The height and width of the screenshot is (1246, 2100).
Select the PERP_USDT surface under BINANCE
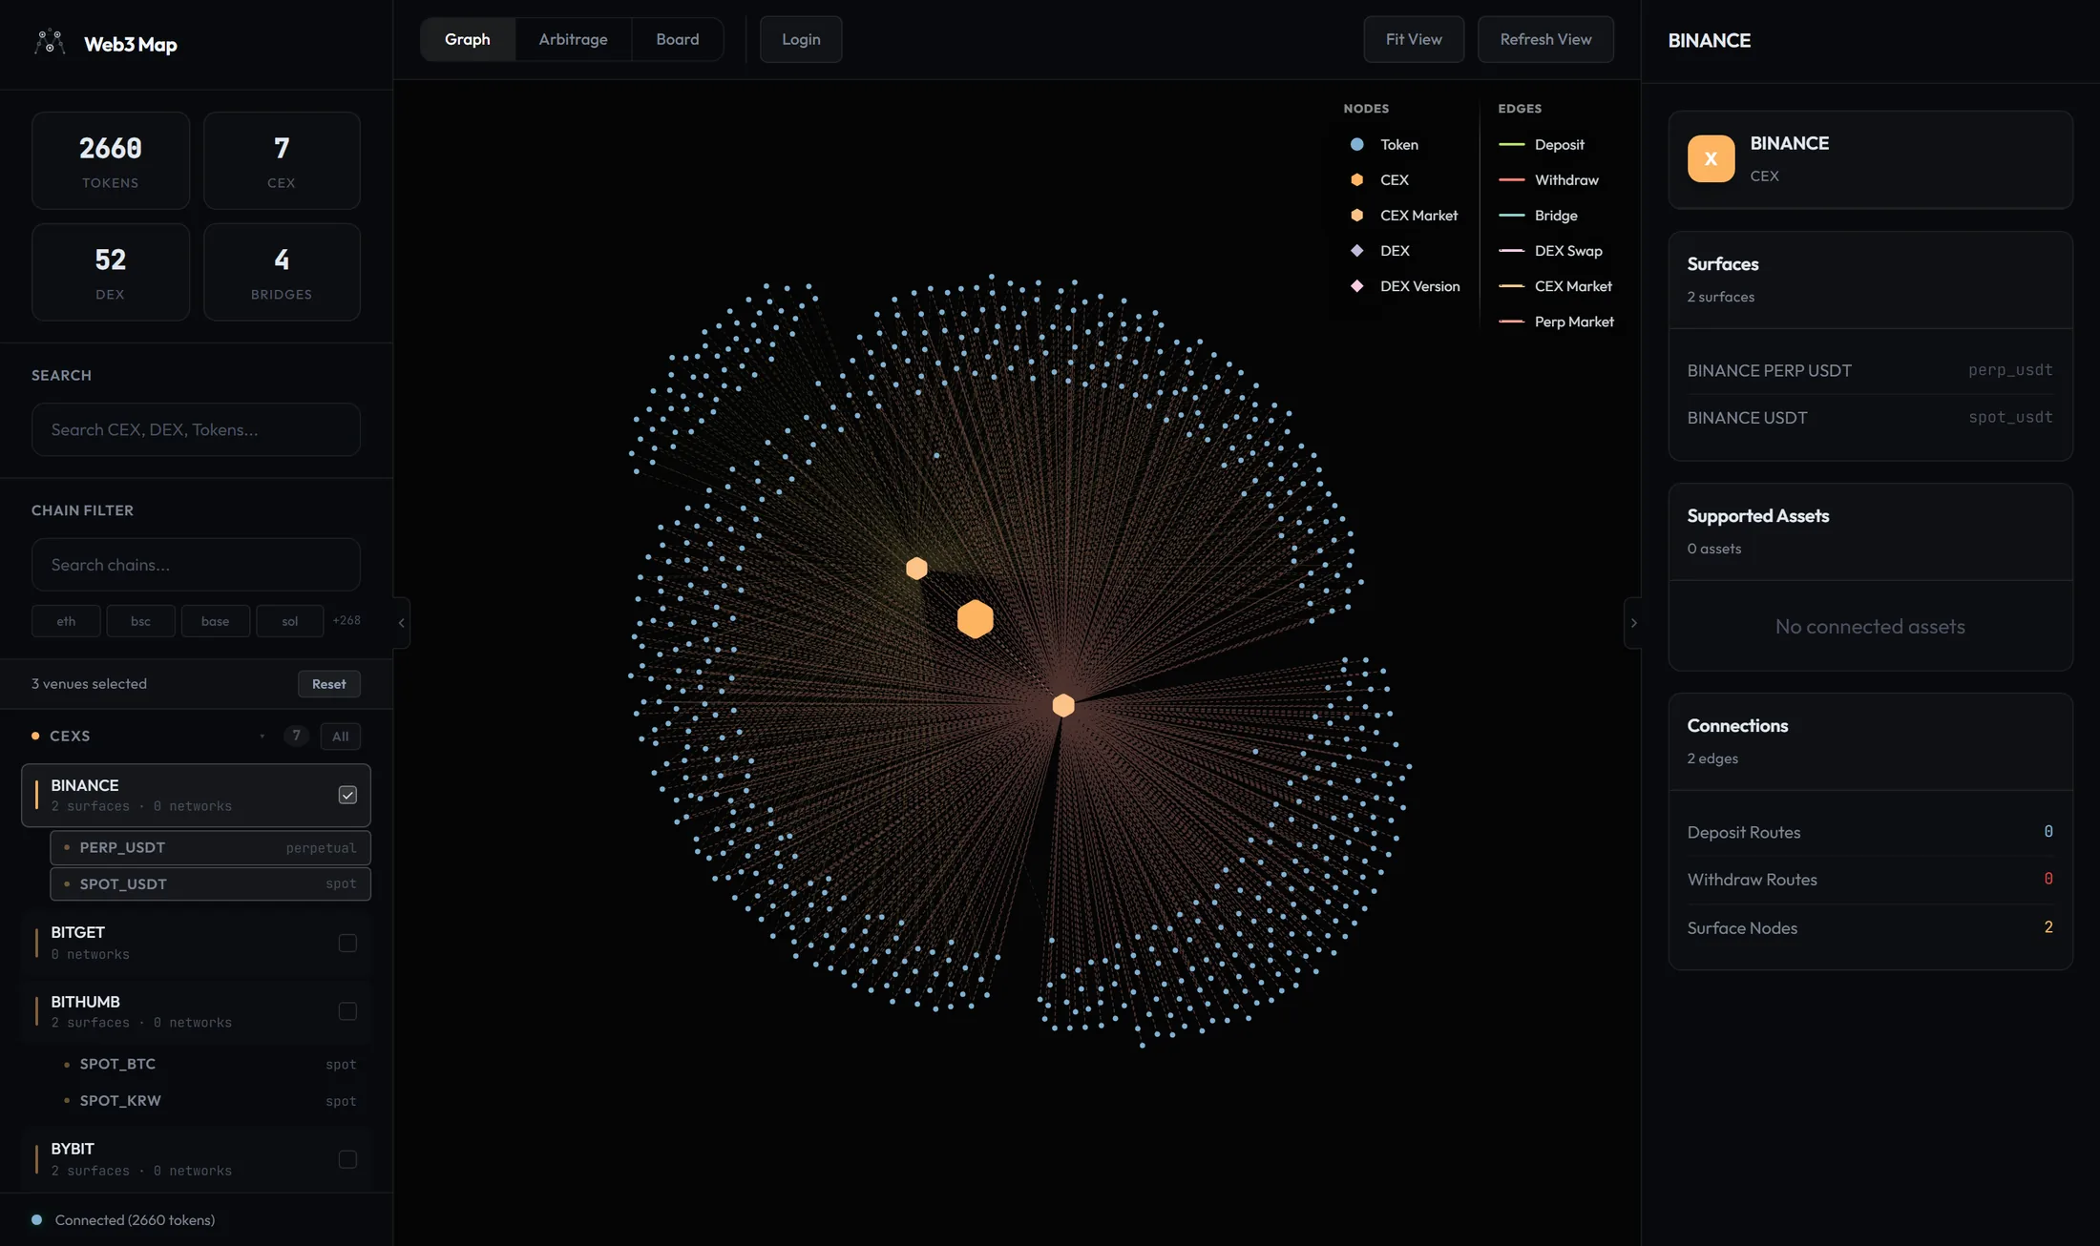tap(210, 847)
